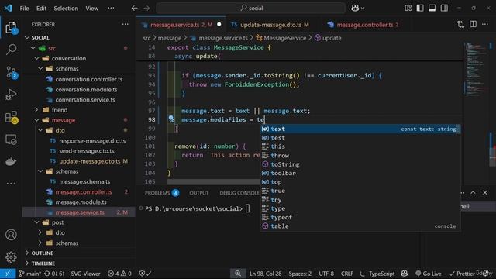Choose 'typeof' suggestion in autocomplete list

point(360,217)
